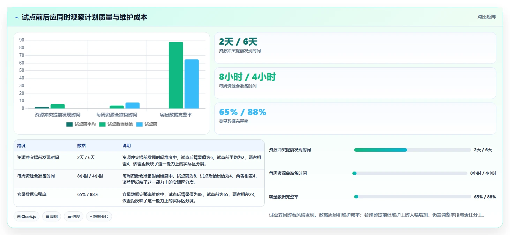Click the lightning icon beside the title

click(x=17, y=17)
